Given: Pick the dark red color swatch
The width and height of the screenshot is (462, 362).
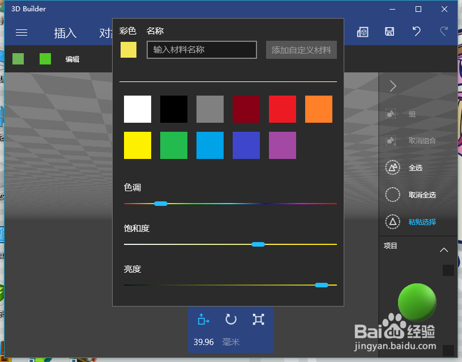Looking at the screenshot, I should (x=246, y=109).
